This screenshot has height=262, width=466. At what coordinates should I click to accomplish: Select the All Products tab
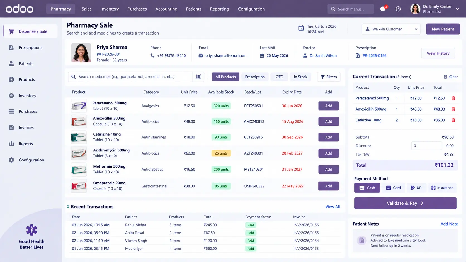tap(225, 77)
